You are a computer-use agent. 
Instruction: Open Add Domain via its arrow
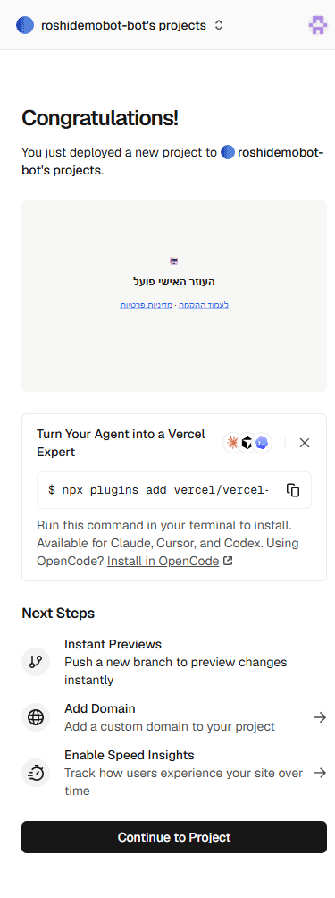click(x=320, y=717)
